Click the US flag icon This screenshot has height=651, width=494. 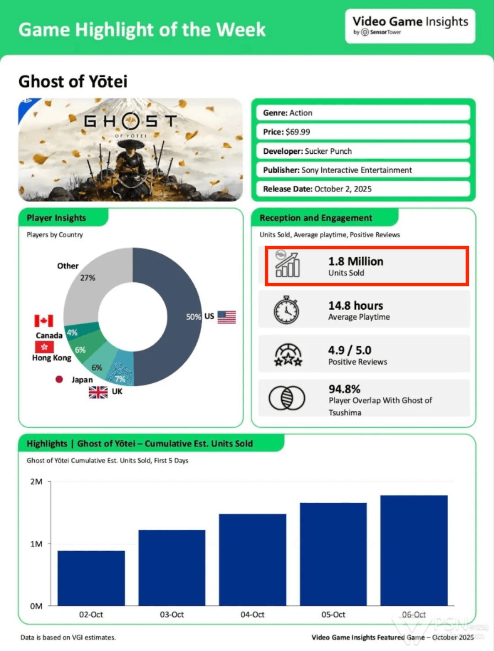point(226,317)
